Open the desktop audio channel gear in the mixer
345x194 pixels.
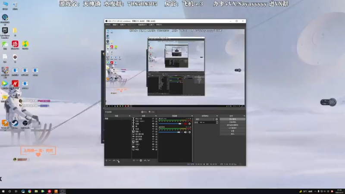(189, 132)
